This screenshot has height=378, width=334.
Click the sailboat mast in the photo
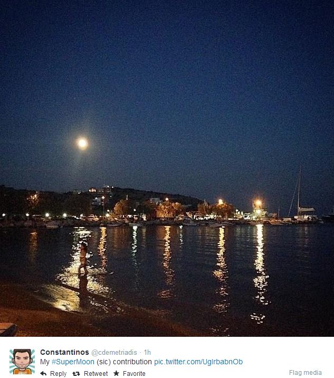299,191
